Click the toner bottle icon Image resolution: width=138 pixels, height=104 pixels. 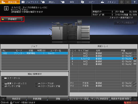(x=6, y=78)
